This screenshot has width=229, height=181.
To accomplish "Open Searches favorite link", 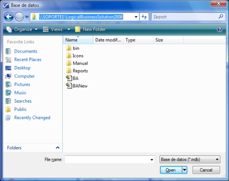I will pos(23,101).
